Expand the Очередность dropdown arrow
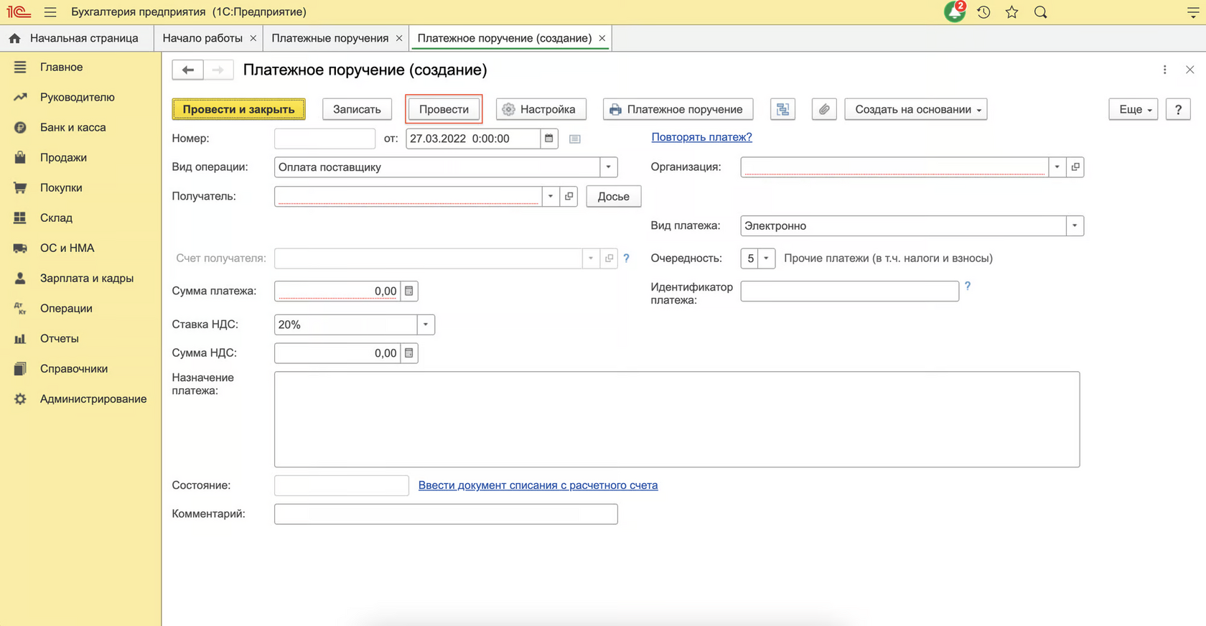Viewport: 1206px width, 626px height. [766, 258]
